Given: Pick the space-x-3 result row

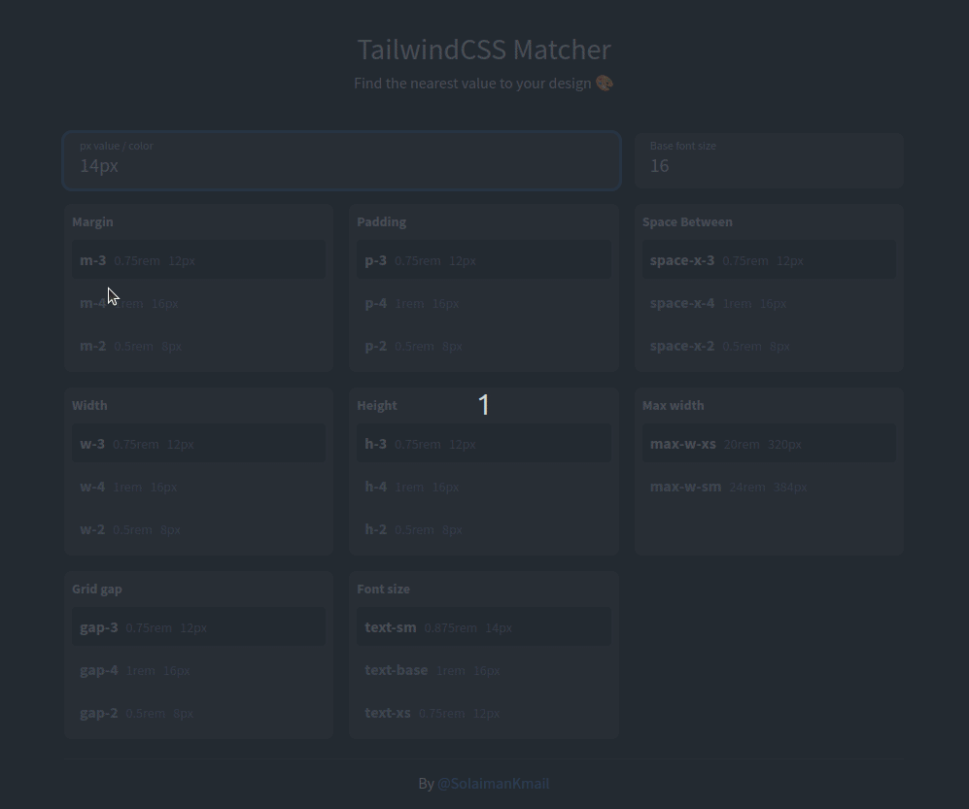Looking at the screenshot, I should click(x=769, y=260).
